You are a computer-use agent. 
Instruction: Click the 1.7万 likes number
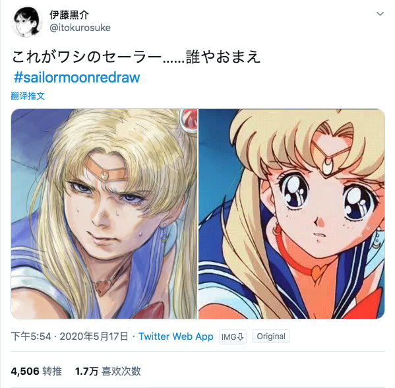[86, 372]
